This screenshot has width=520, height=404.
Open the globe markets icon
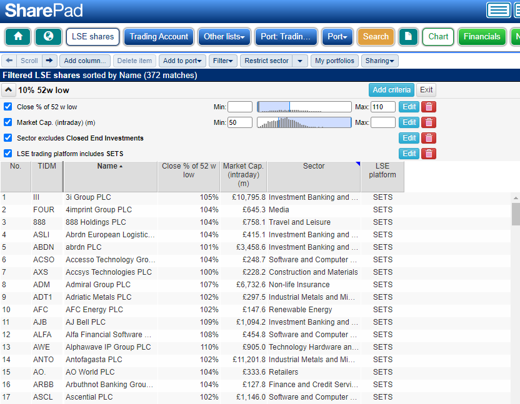coord(48,36)
